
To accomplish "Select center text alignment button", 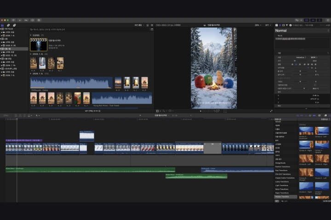I will click(x=296, y=65).
